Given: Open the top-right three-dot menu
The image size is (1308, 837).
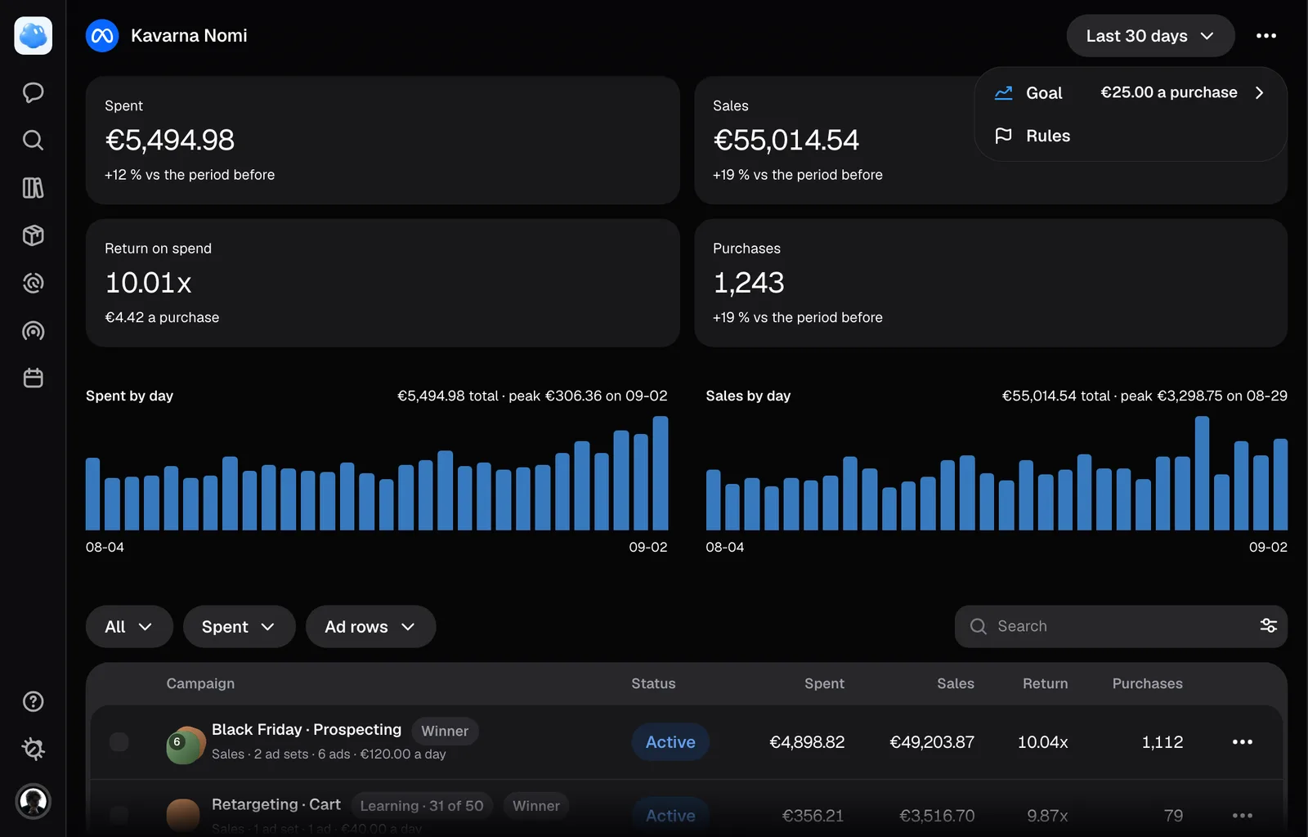Looking at the screenshot, I should click(1266, 36).
